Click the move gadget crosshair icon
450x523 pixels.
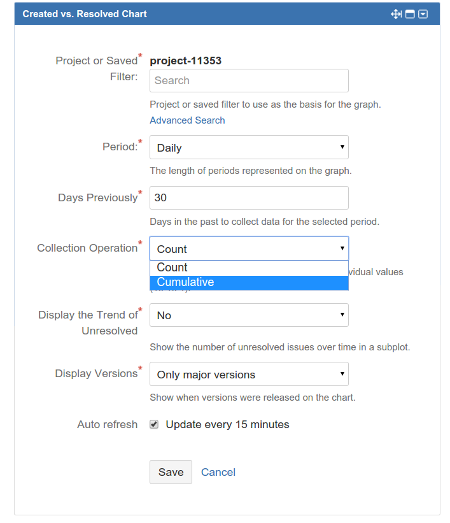(x=396, y=14)
